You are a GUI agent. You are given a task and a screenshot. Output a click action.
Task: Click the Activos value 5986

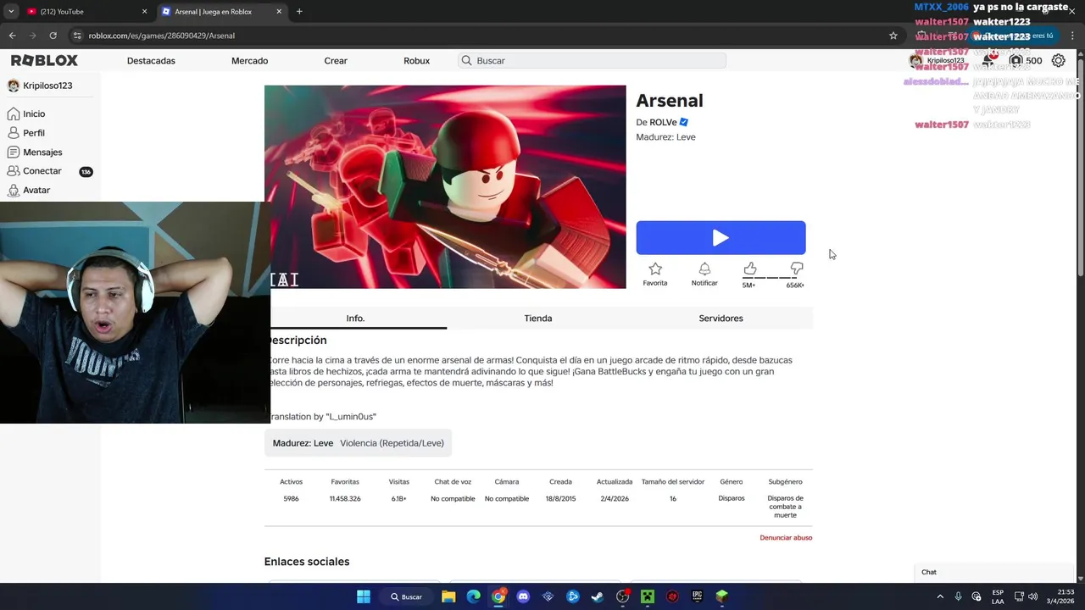[291, 499]
